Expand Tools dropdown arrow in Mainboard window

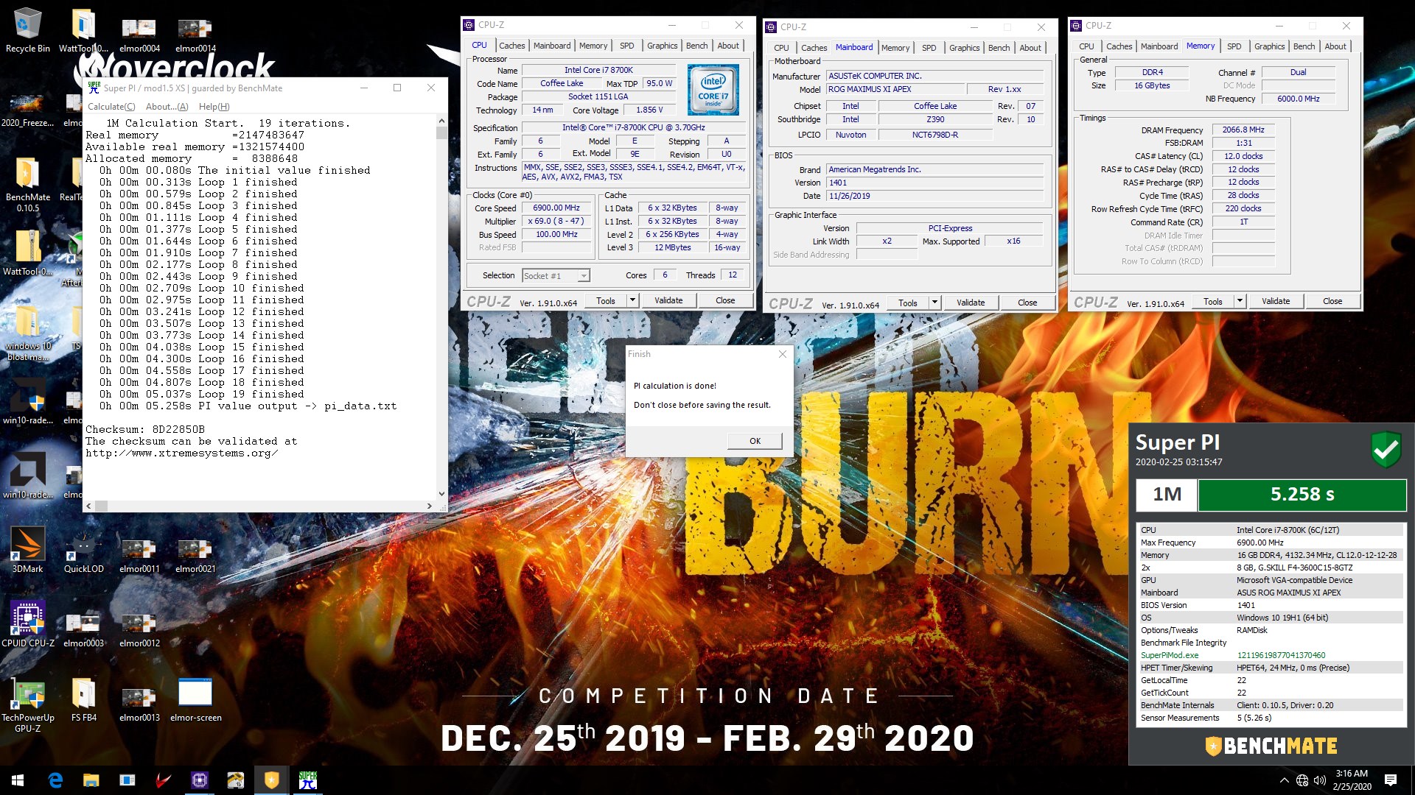(x=934, y=303)
